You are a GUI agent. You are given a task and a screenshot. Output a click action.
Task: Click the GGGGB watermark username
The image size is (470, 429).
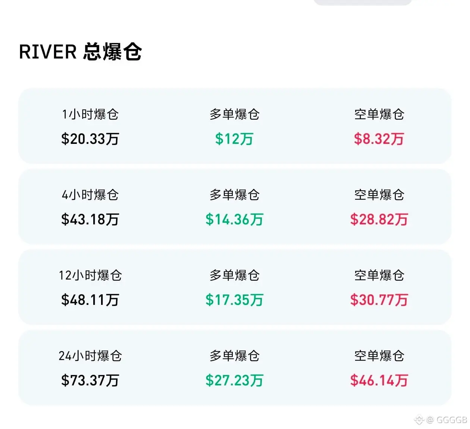[x=452, y=420]
